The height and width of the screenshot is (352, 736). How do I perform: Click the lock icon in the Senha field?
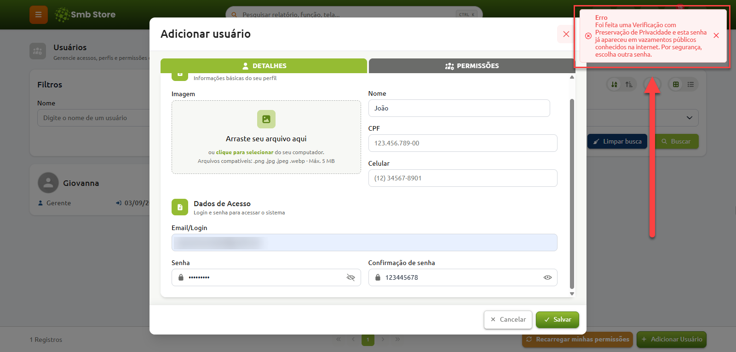pyautogui.click(x=181, y=277)
